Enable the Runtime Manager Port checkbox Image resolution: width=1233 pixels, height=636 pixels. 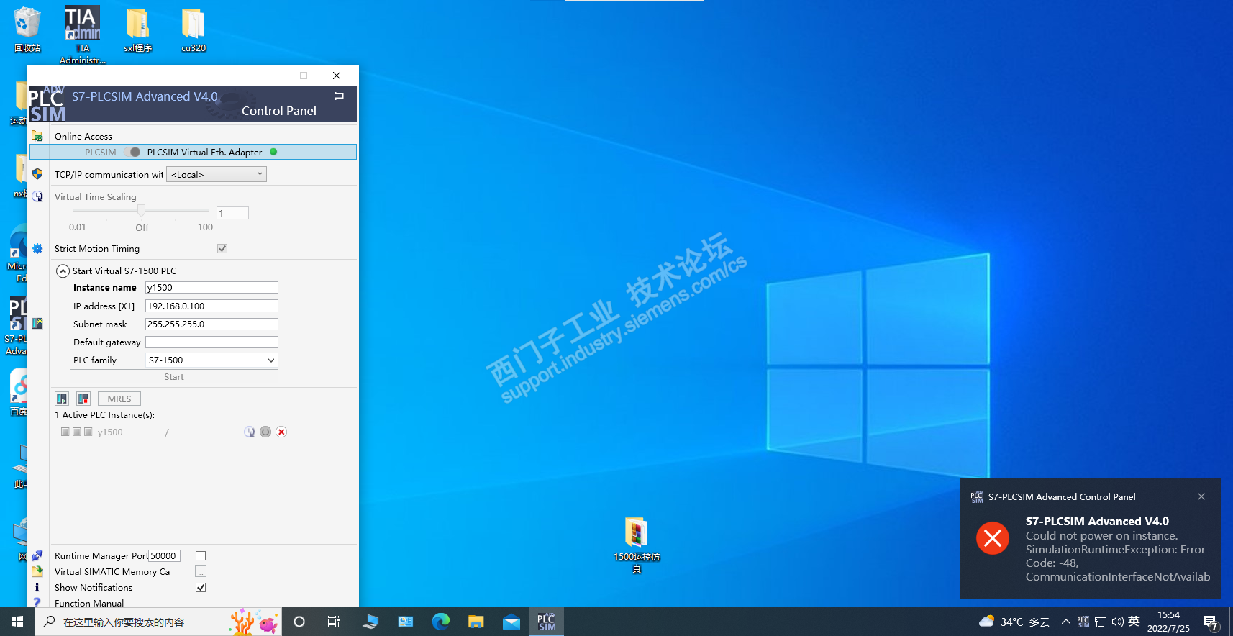[x=201, y=555]
